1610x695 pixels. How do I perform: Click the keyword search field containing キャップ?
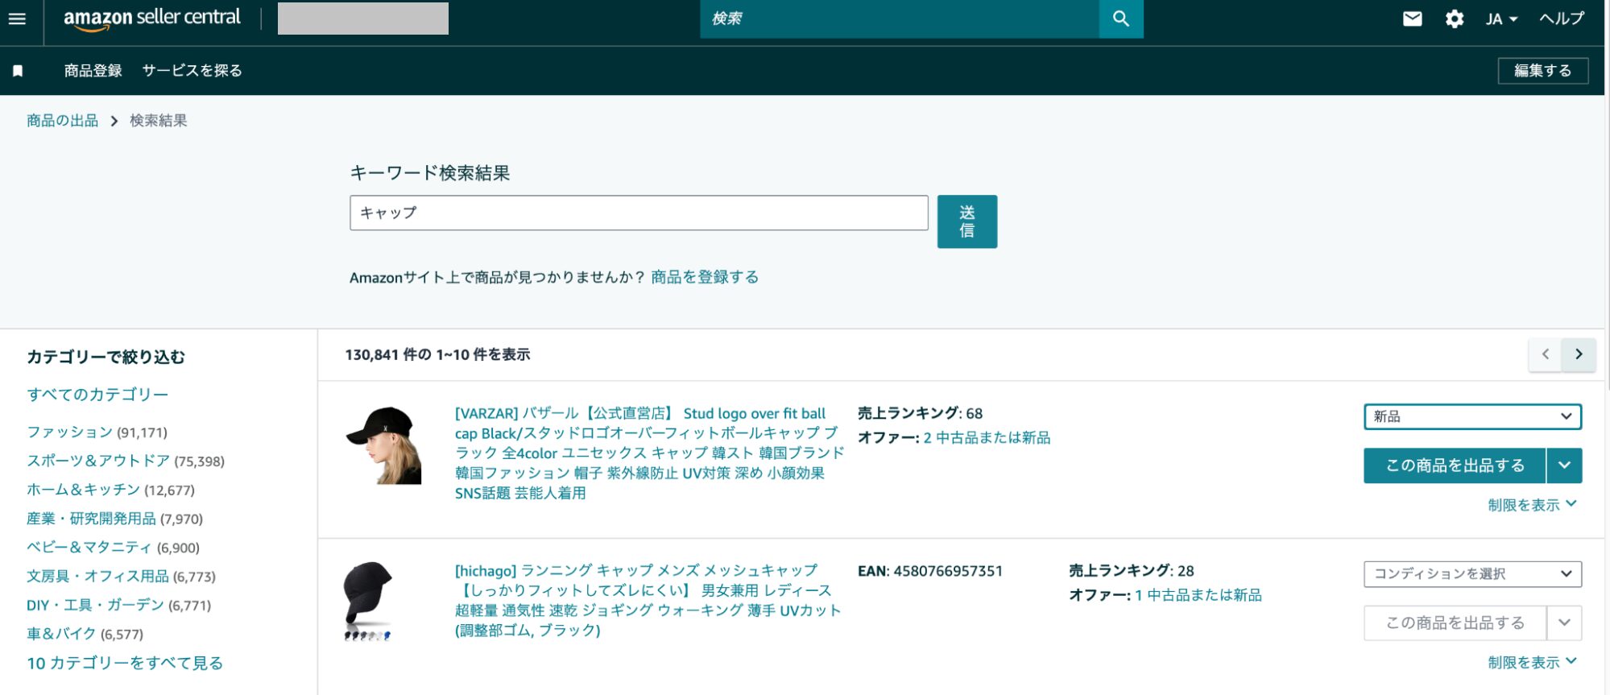tap(638, 213)
